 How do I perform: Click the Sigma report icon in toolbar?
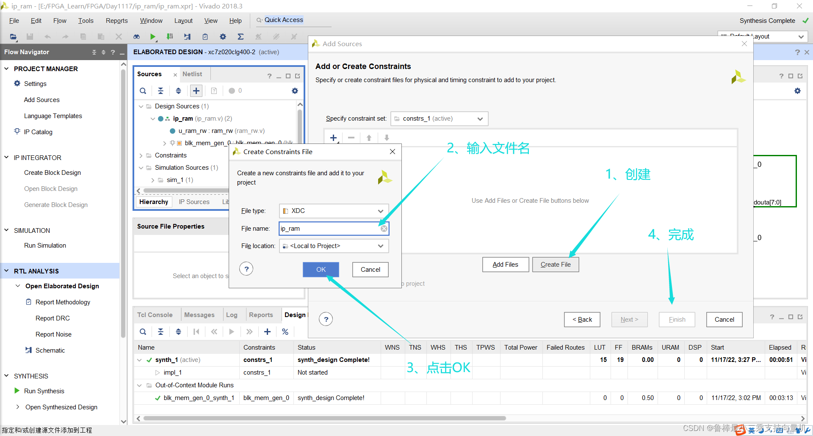coord(241,37)
